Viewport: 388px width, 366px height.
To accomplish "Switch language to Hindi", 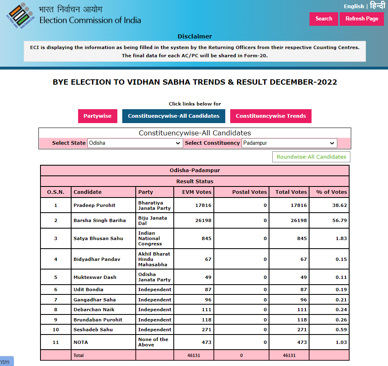I will [377, 5].
